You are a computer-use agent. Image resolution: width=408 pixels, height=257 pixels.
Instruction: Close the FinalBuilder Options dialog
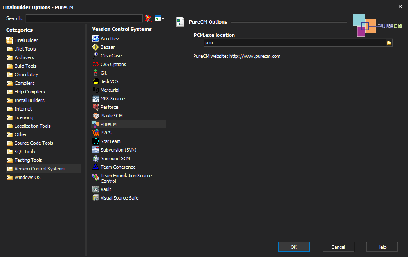click(x=400, y=6)
